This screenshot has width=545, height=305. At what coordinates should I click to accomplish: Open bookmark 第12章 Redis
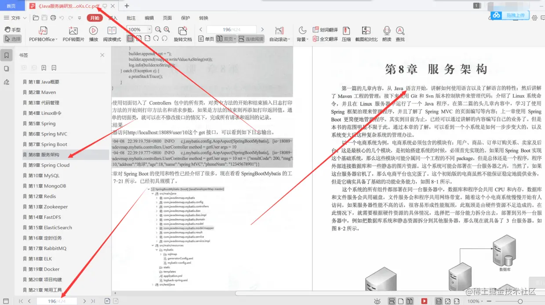tap(42, 196)
